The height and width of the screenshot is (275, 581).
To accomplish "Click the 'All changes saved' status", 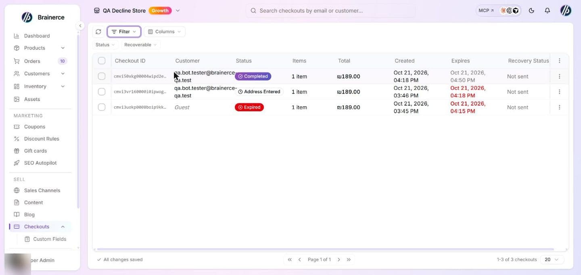I will (120, 260).
